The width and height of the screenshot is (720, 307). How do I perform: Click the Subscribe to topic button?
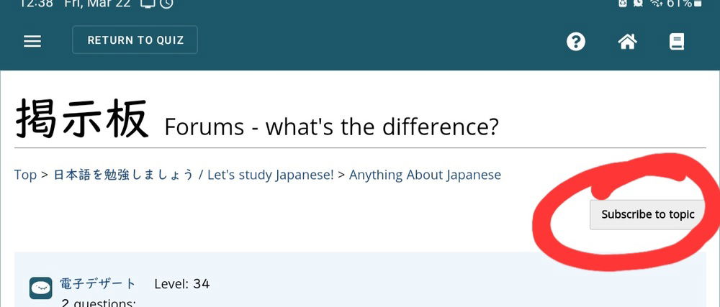(x=647, y=214)
